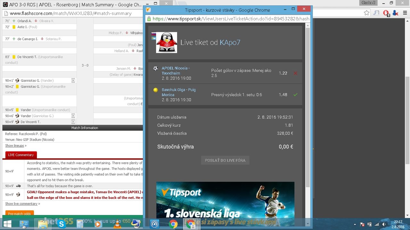
Task: Click the Tipsport scrollbar down arrow
Action: 308,224
